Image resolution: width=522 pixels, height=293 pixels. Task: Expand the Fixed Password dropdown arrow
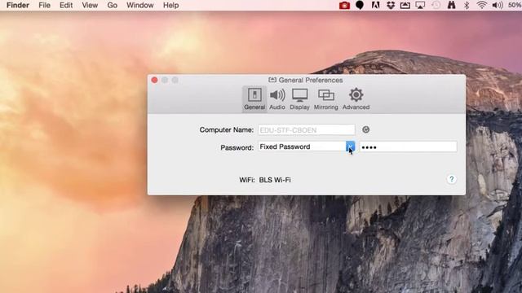350,146
